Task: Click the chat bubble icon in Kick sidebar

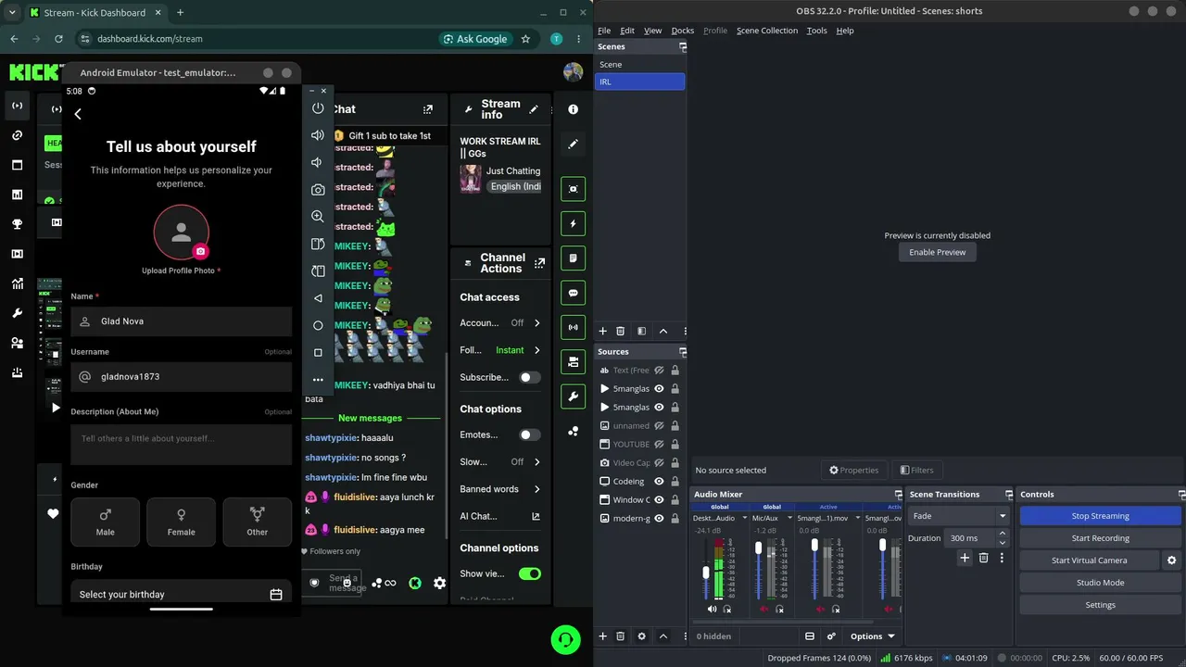Action: click(x=573, y=293)
